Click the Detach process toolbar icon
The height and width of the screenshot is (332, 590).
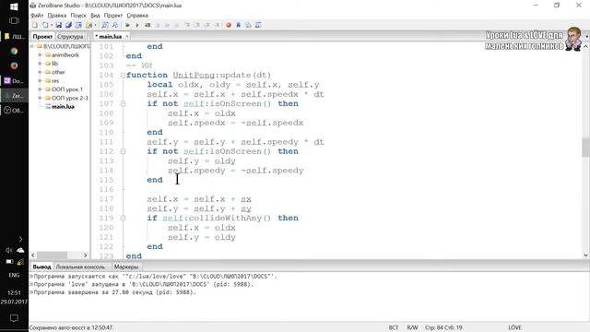click(167, 25)
